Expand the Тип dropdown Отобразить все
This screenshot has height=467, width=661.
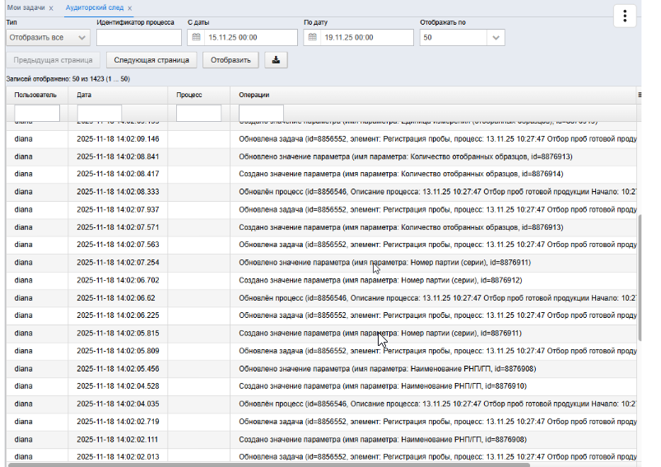[x=48, y=38]
